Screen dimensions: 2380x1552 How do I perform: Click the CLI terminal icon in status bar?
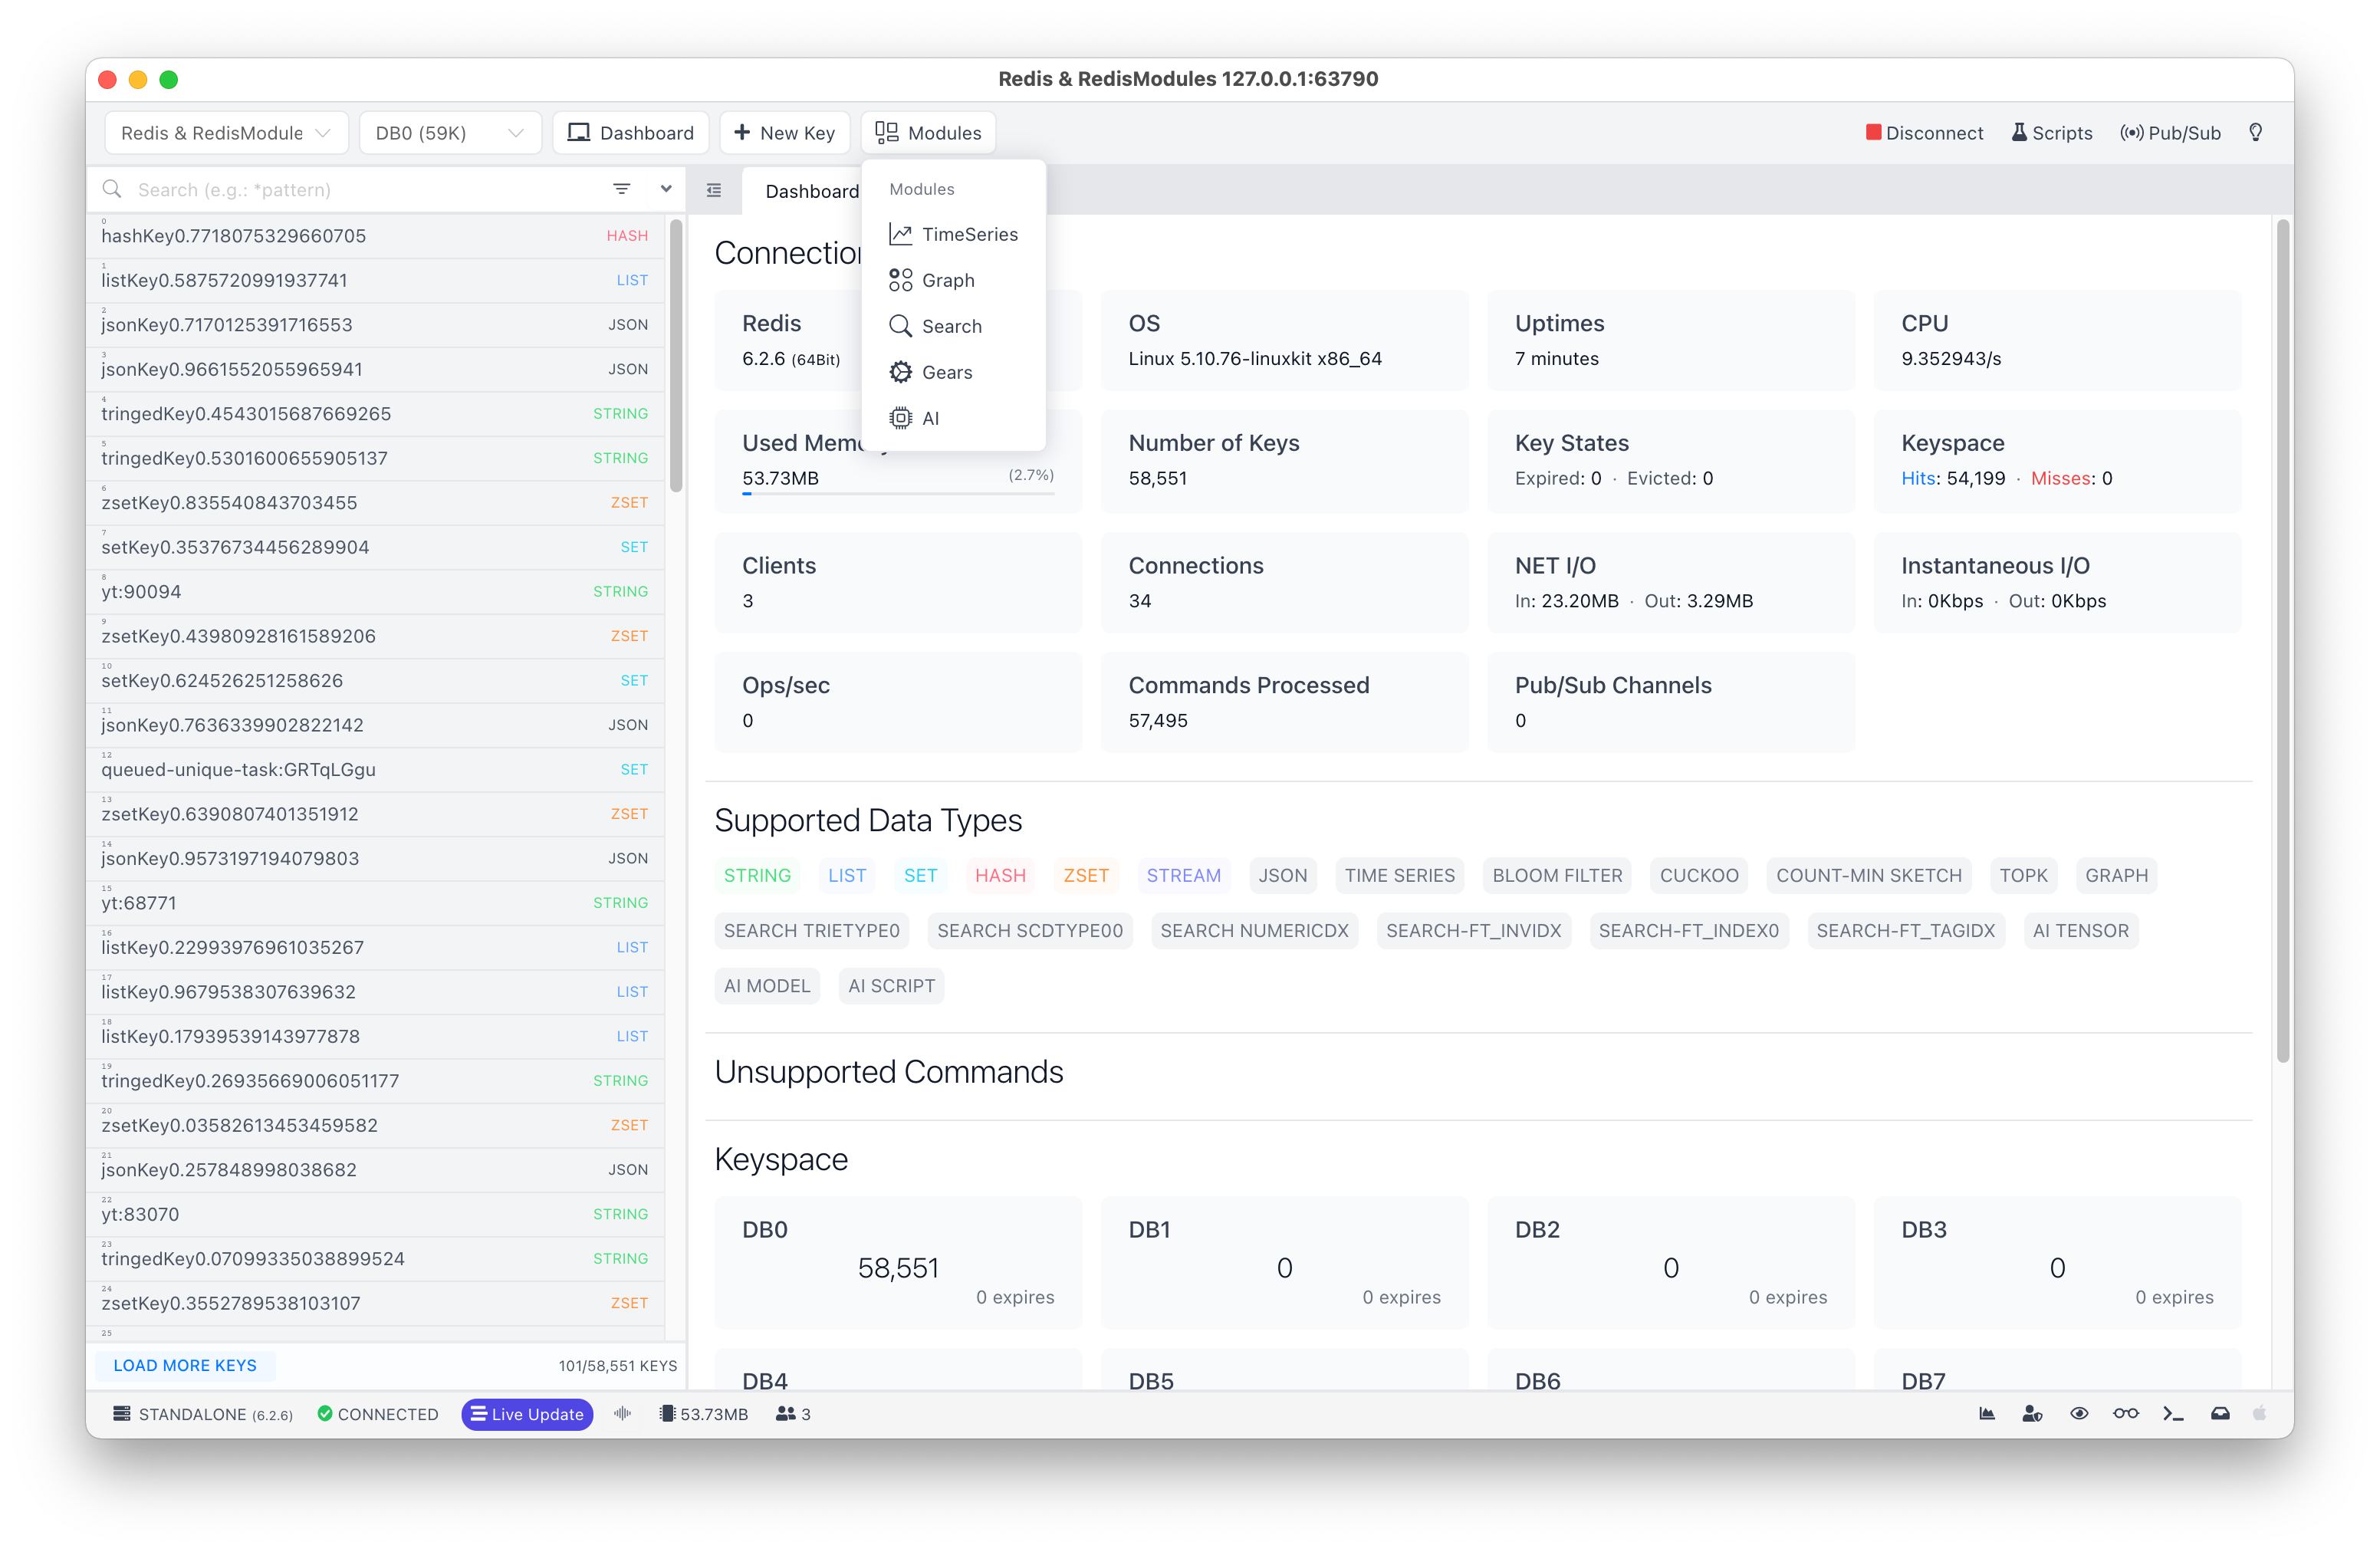click(x=2174, y=1415)
